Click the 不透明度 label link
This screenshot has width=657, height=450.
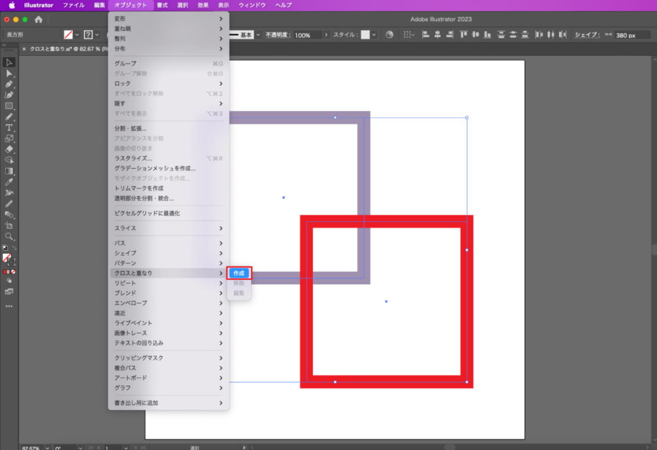click(278, 35)
